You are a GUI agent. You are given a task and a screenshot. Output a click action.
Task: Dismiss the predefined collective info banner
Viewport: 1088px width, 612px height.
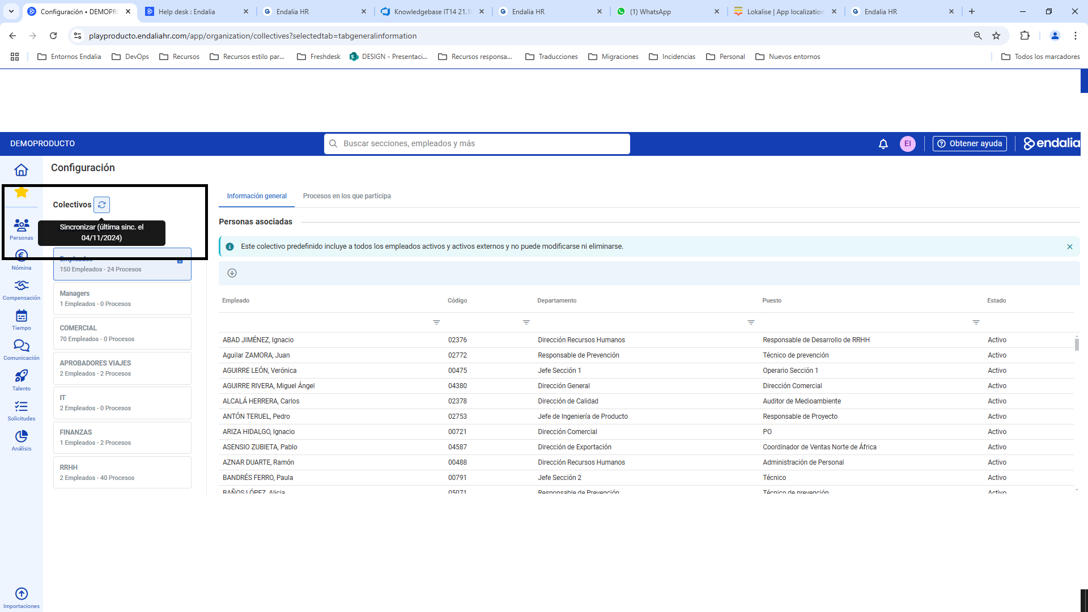tap(1070, 246)
